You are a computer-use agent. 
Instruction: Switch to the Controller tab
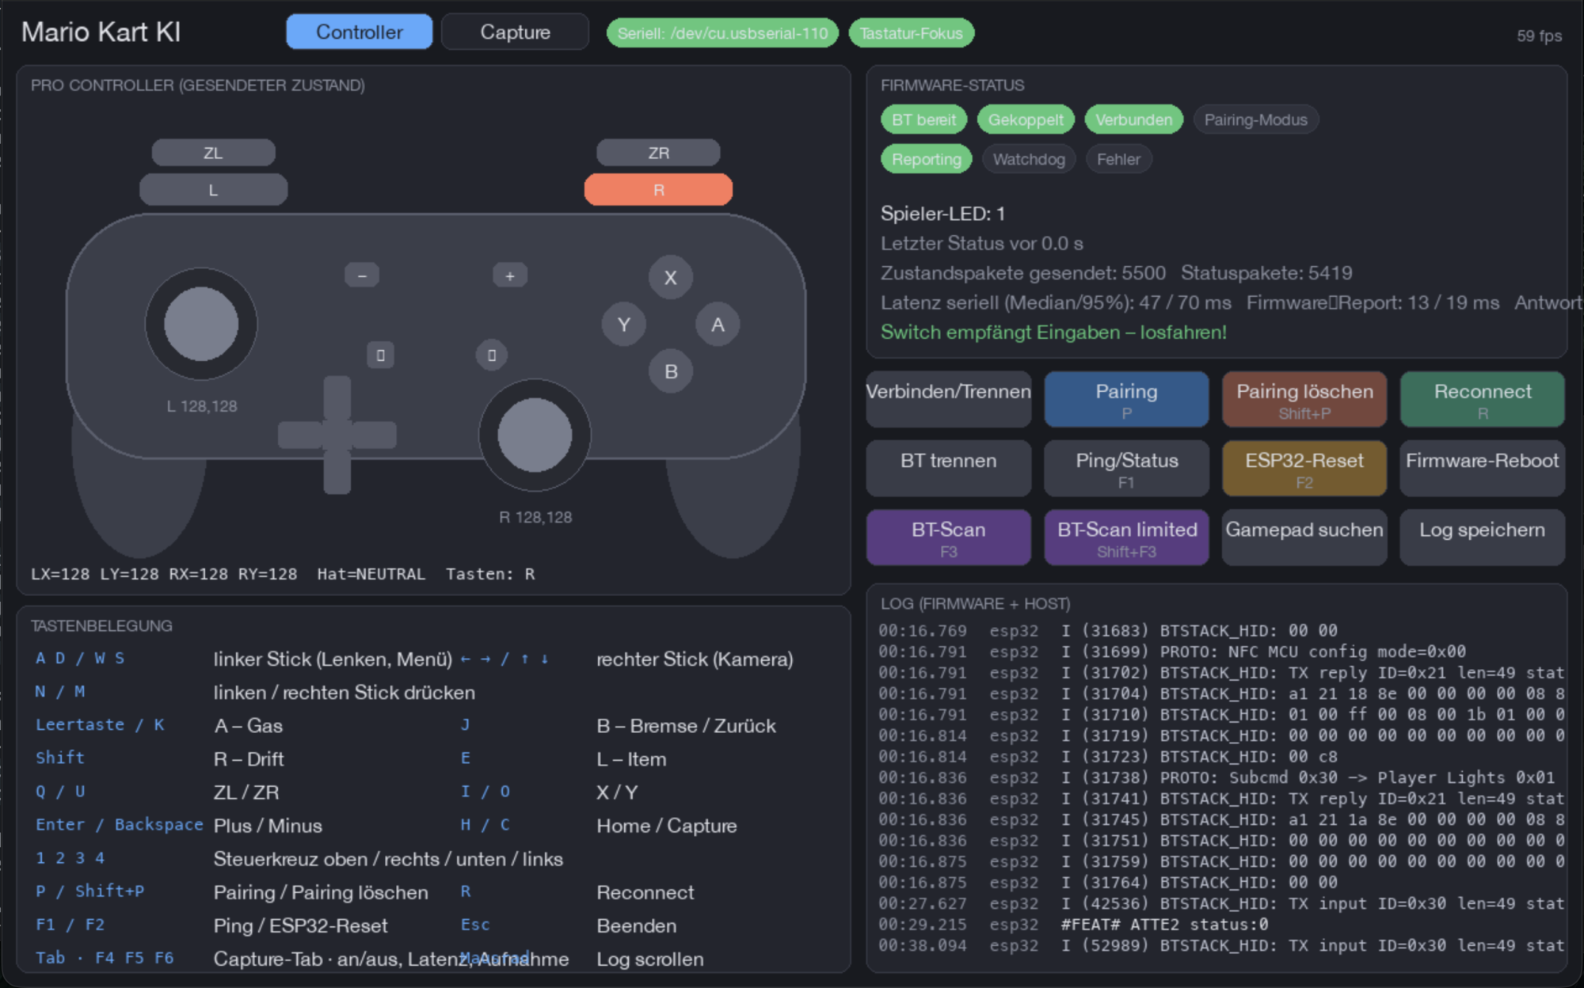click(359, 32)
